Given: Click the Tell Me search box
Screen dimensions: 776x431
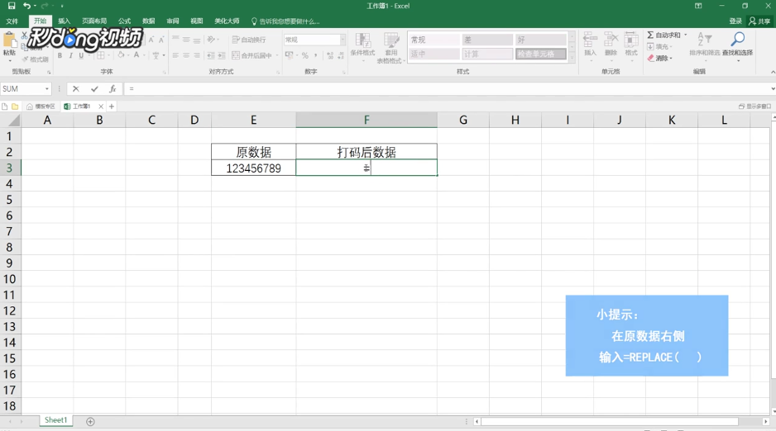Looking at the screenshot, I should tap(285, 21).
